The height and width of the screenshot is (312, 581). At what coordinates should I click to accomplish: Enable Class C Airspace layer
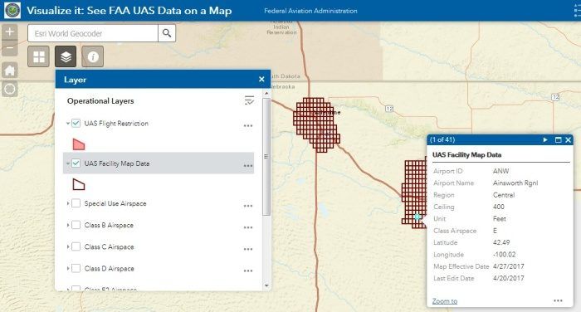[76, 246]
